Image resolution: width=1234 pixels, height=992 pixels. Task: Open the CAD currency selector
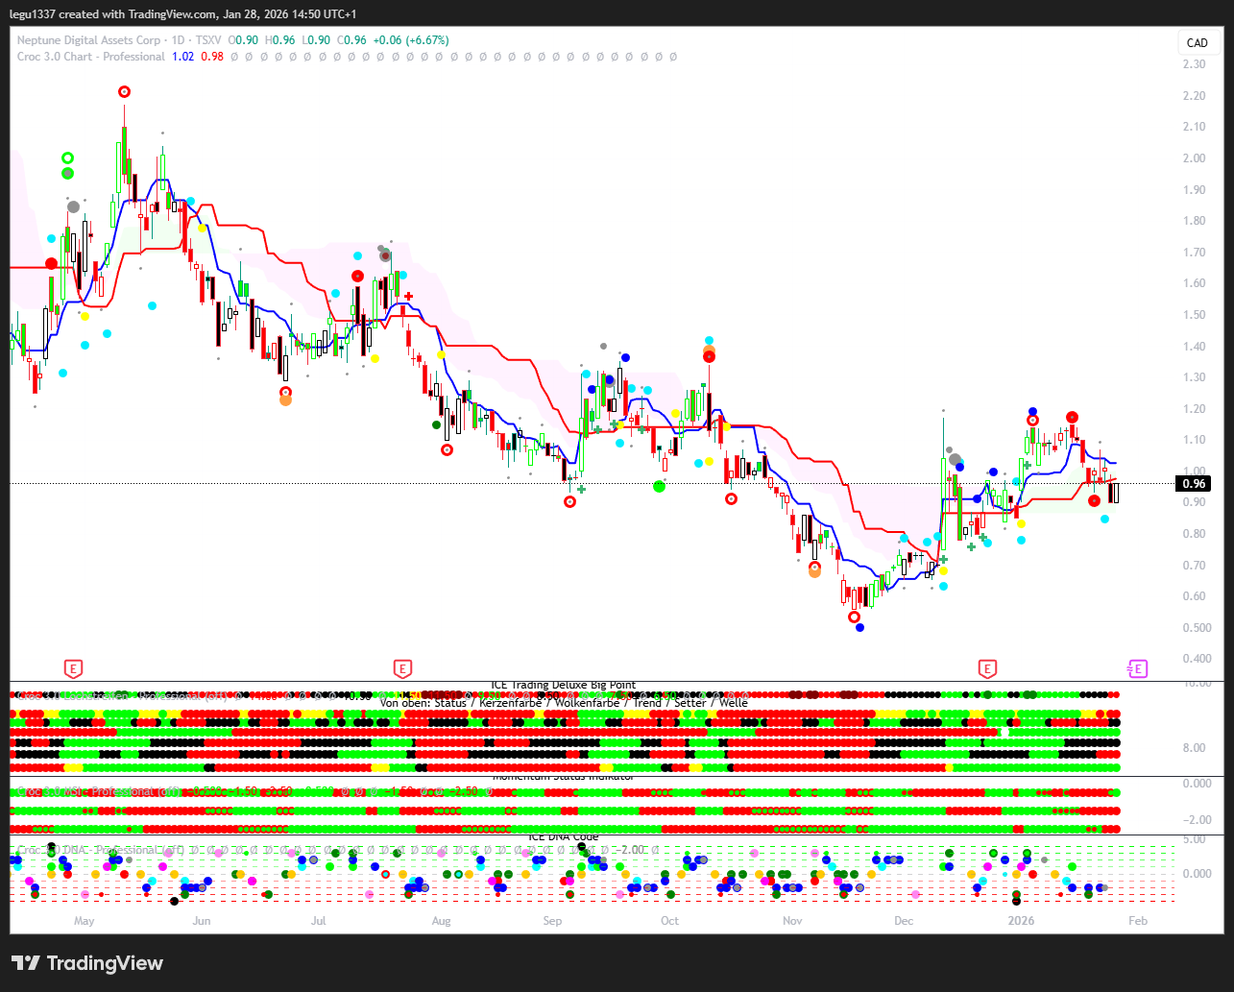point(1197,42)
